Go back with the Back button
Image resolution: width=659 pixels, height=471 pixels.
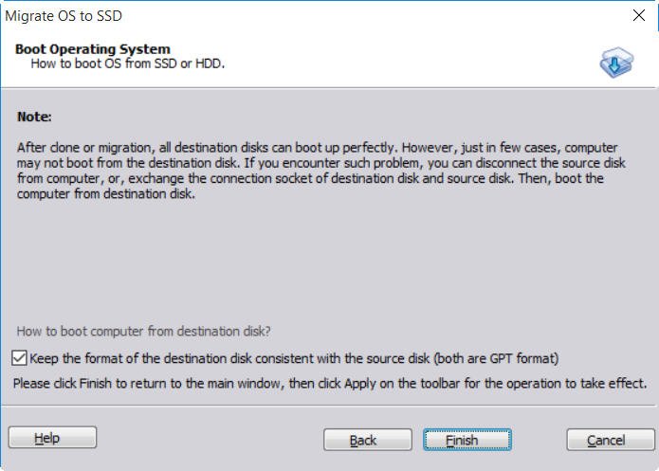point(363,440)
